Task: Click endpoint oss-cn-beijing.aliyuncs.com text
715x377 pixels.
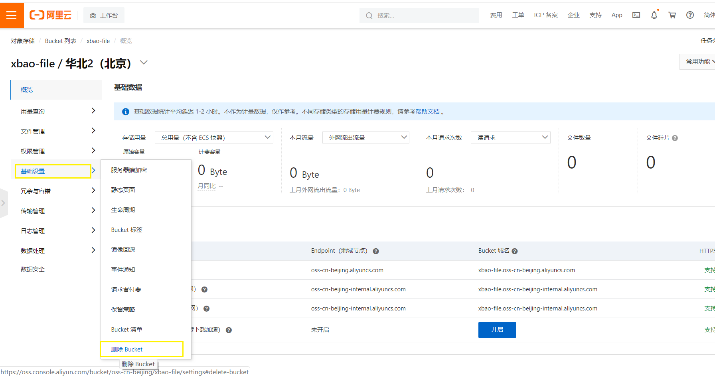Action: click(x=347, y=270)
